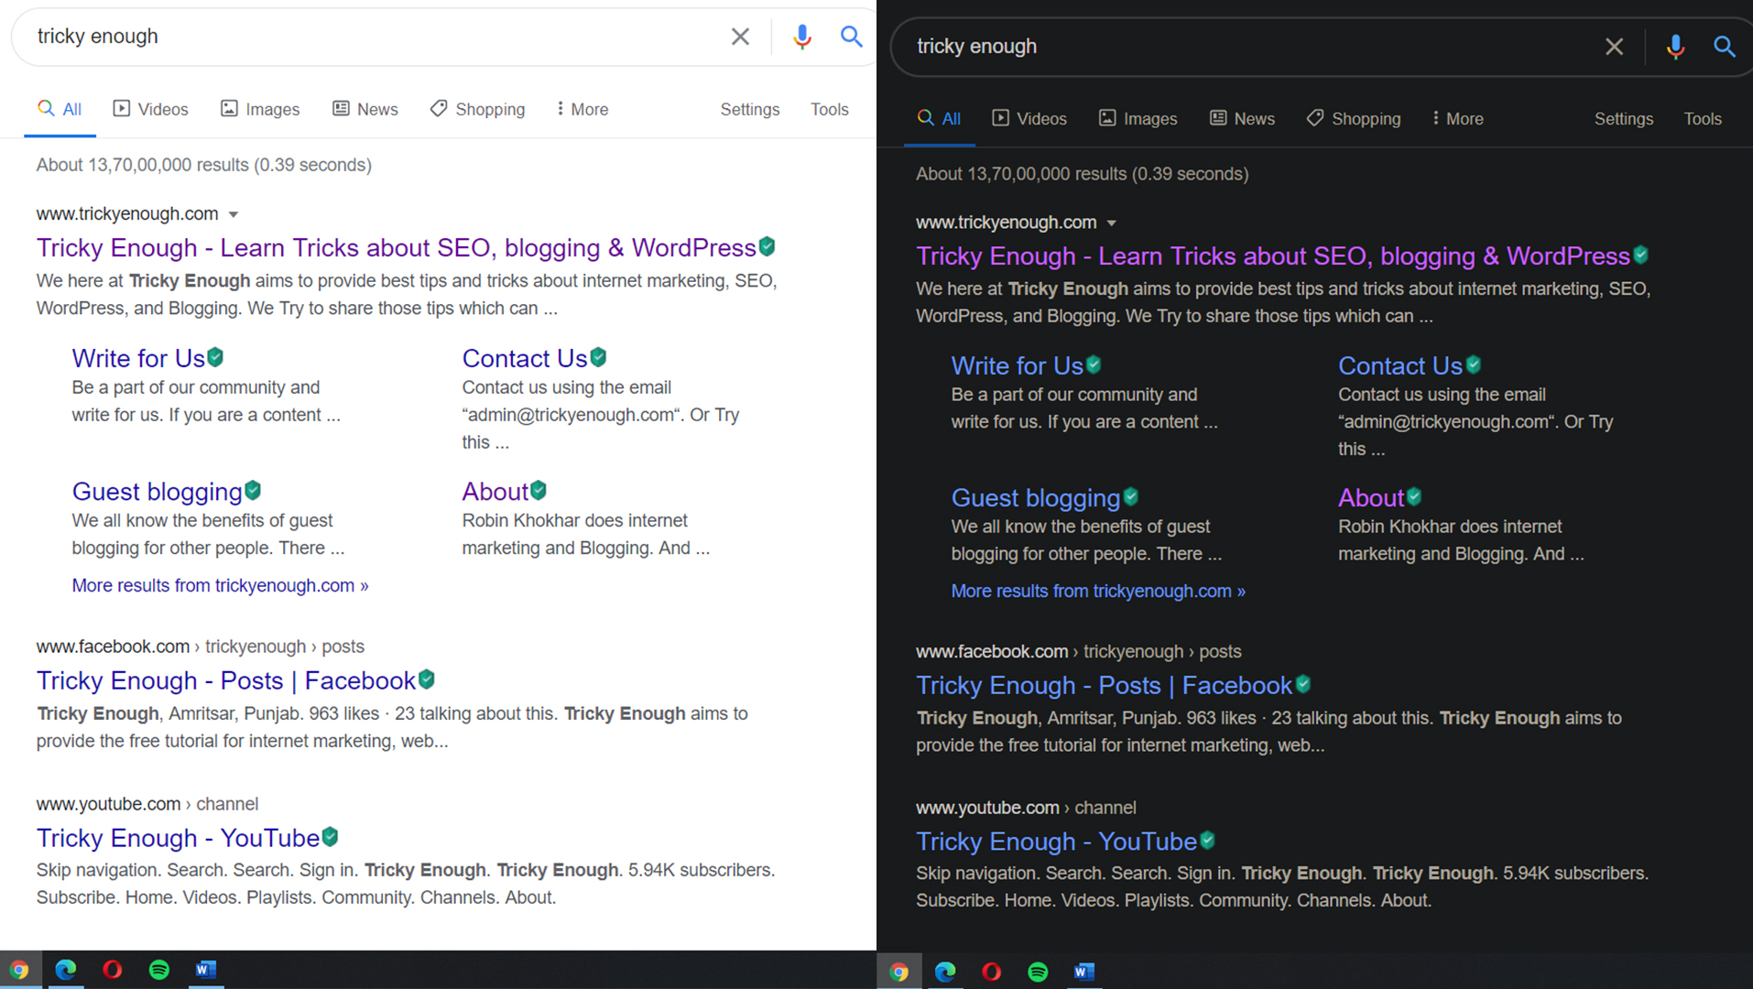Image resolution: width=1753 pixels, height=989 pixels.
Task: Open Tools options in light window
Action: coord(830,109)
